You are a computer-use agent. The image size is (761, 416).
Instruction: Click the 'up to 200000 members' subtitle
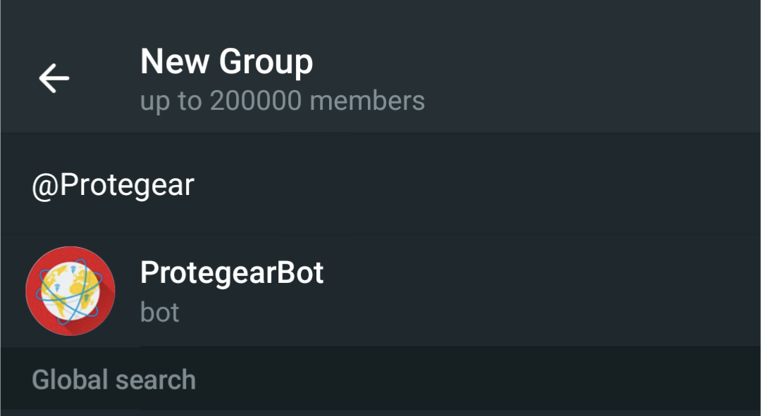coord(282,101)
